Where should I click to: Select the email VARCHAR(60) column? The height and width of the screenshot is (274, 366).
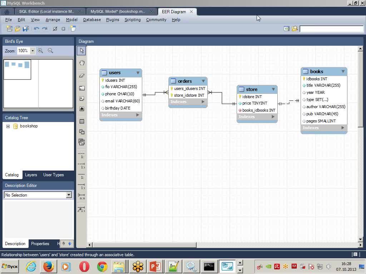coord(122,101)
